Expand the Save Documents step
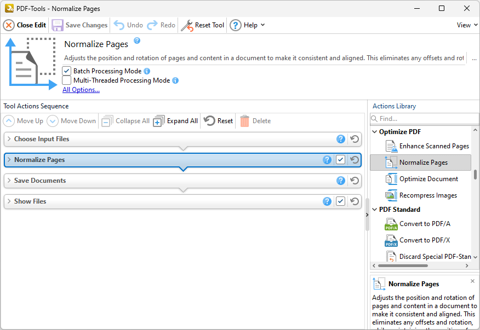 [x=9, y=181]
